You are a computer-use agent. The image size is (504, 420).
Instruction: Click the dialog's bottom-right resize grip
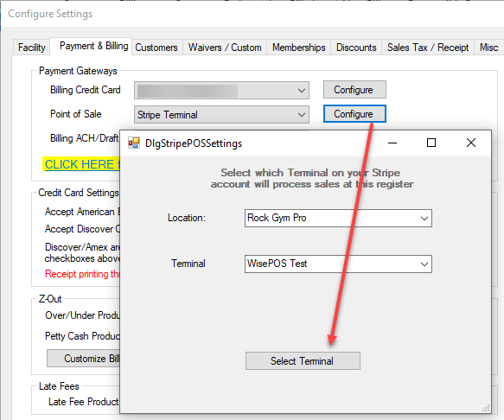486,408
